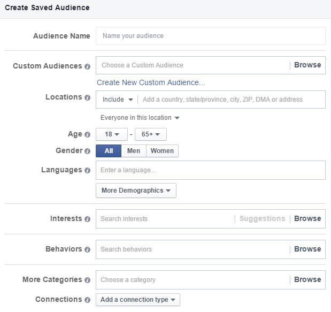Viewport: 331px width, 312px height.
Task: Click Suggestions in the Interests field
Action: [262, 218]
